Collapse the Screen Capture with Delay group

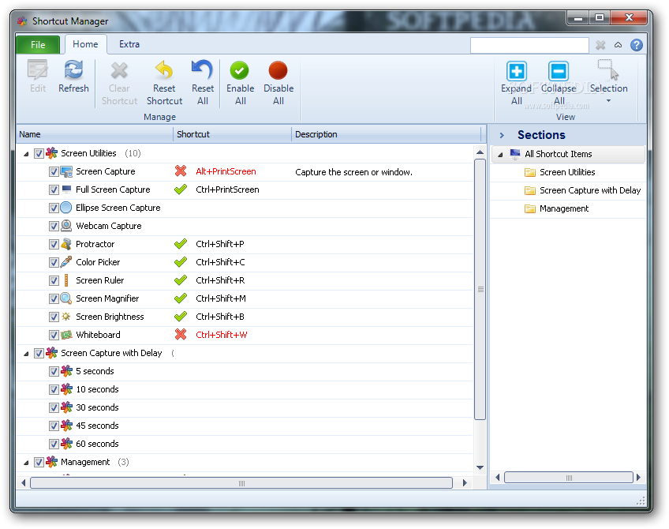(x=26, y=354)
